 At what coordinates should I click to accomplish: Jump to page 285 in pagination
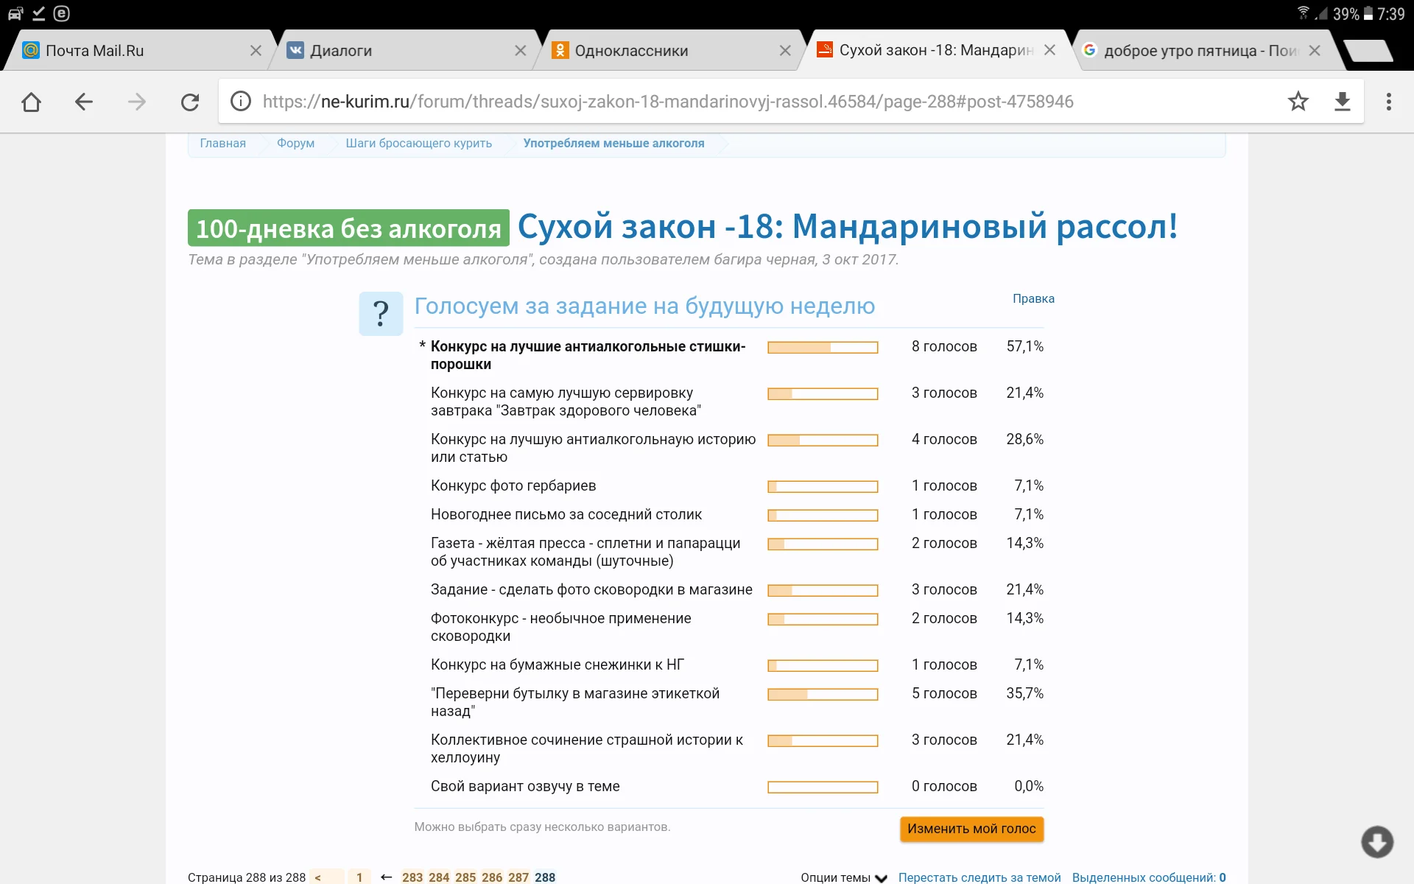(465, 877)
